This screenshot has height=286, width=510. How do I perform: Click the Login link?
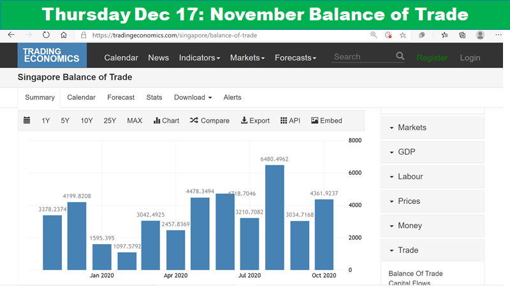click(470, 58)
